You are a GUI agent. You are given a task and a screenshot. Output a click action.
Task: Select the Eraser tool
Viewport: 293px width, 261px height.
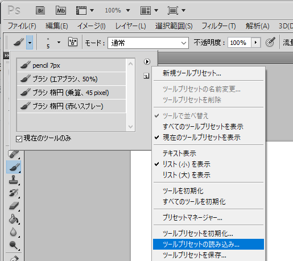click(x=14, y=206)
